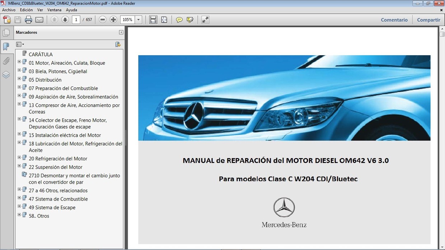Collapse the Marcadores panel arrow

121,32
